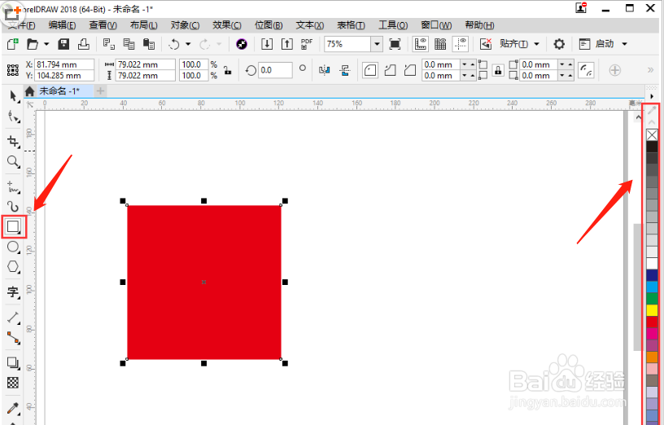The width and height of the screenshot is (664, 425).
Task: Select the chamfered corner option
Action: pyautogui.click(x=410, y=70)
